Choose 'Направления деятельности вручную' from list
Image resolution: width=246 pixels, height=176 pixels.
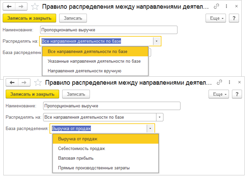[x=84, y=71]
